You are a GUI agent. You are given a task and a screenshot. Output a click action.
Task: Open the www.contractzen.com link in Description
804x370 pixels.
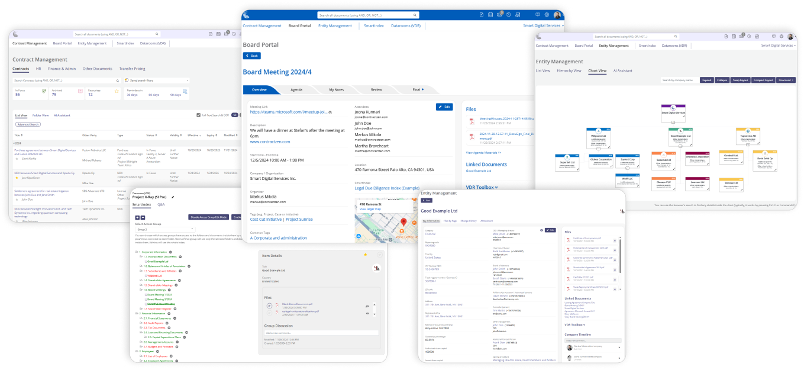pyautogui.click(x=271, y=142)
